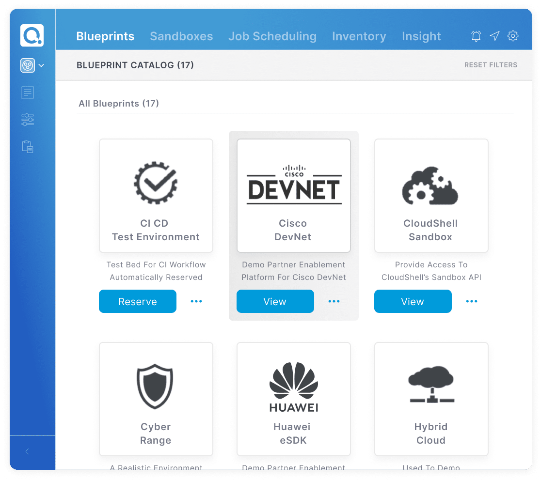Viewport: 541px width, 480px height.
Task: Show more options for CloudShell Sandbox
Action: point(472,301)
